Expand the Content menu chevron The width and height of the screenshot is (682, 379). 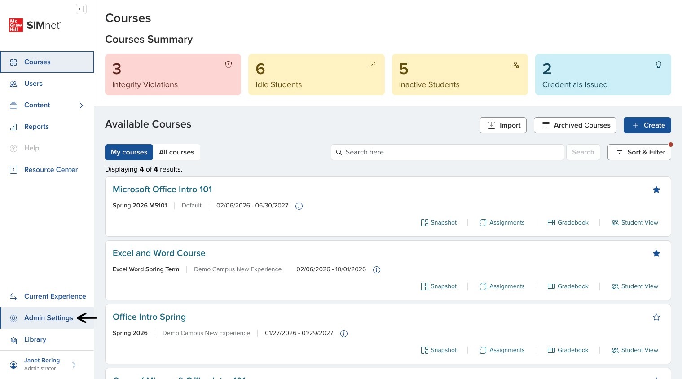(81, 106)
